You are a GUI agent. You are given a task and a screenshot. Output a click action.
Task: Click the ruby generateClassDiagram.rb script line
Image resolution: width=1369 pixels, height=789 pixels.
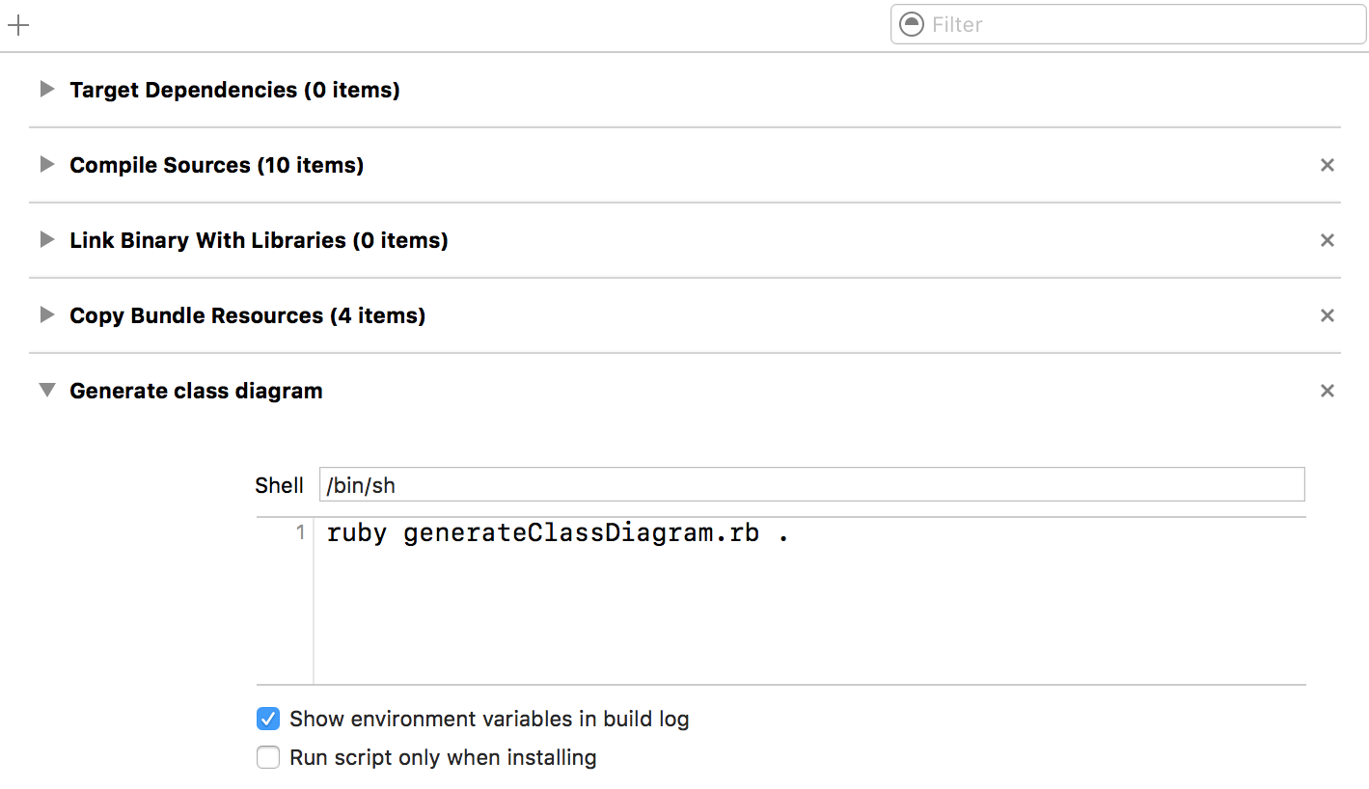click(x=558, y=533)
